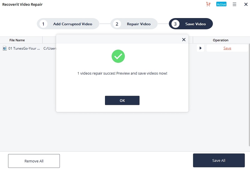Close the Recoverit Video Repair window
Image resolution: width=250 pixels, height=169 pixels.
(x=246, y=4)
